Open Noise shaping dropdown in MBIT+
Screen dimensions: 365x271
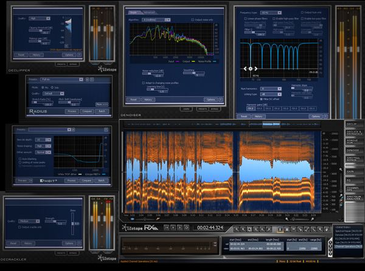tap(43, 146)
